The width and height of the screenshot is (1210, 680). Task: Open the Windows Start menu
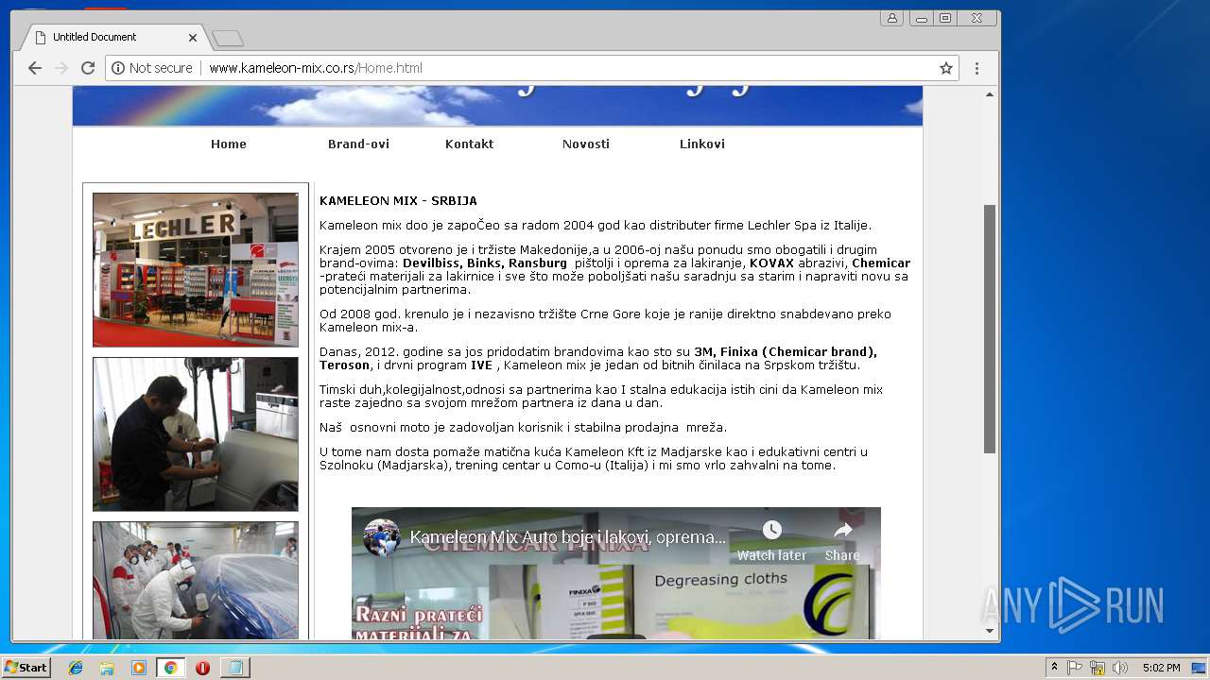pos(26,668)
